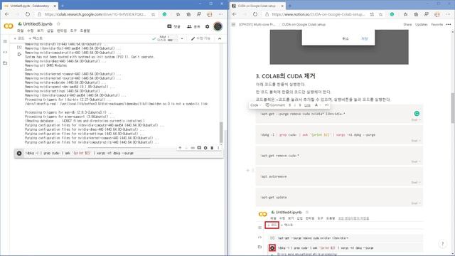Go back in Colab browser window
Screen dimensions: 455x256
tap(7, 14)
